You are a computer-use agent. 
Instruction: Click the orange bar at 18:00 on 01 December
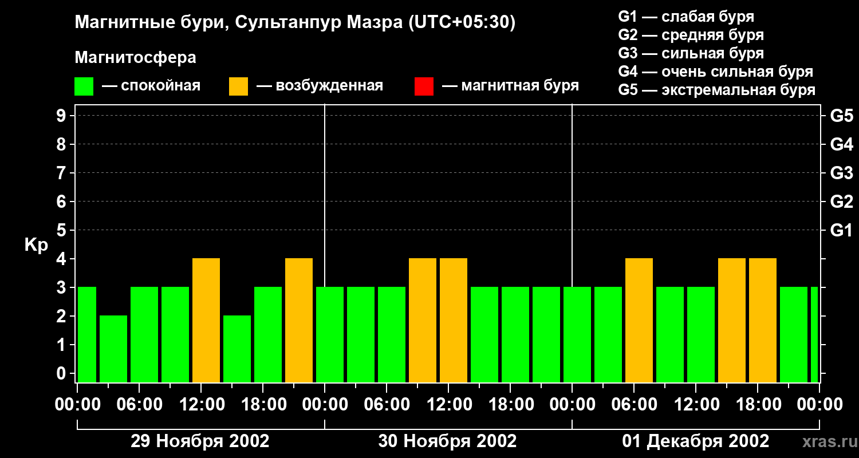[x=763, y=321]
